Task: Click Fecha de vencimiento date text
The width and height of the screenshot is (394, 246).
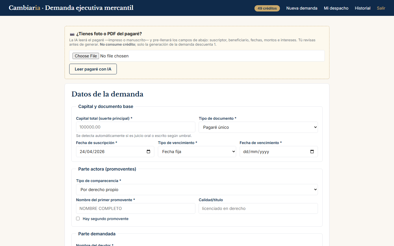Action: pyautogui.click(x=256, y=151)
